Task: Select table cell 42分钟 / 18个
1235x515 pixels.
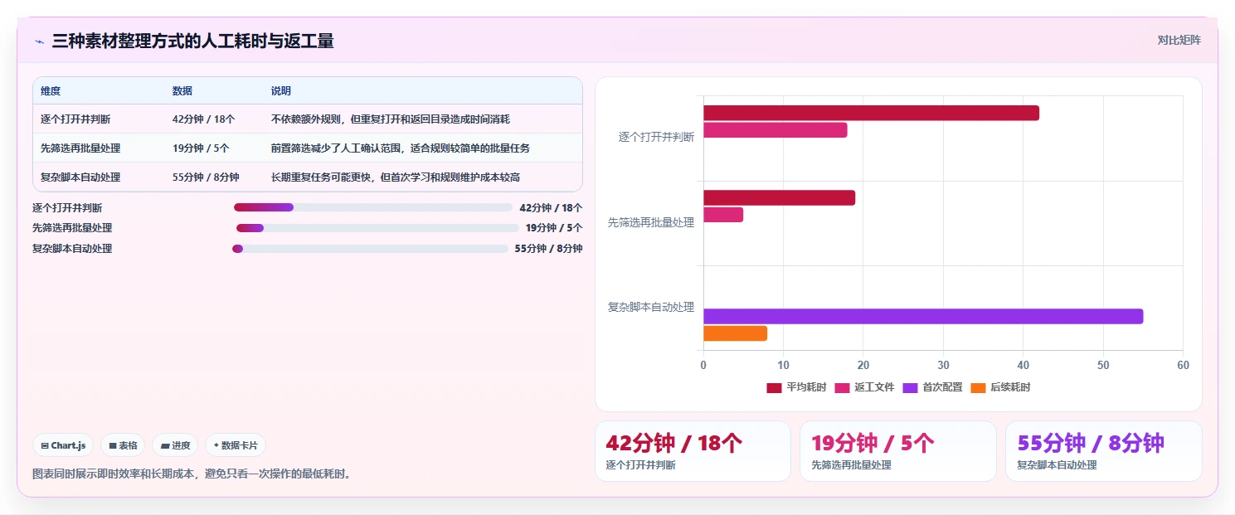Action: point(203,119)
